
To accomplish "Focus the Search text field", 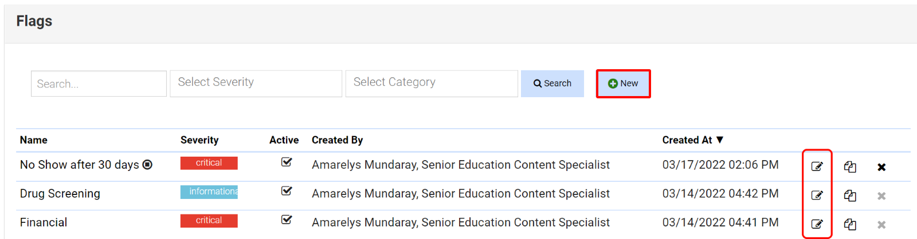I will tap(99, 83).
